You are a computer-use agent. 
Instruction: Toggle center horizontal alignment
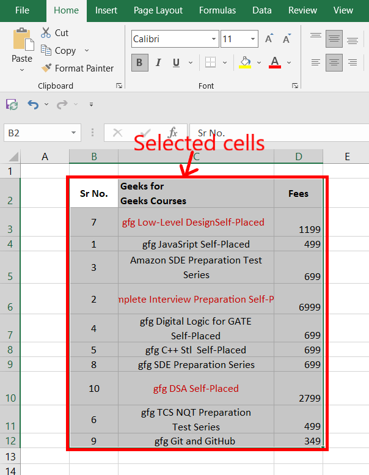click(x=334, y=62)
